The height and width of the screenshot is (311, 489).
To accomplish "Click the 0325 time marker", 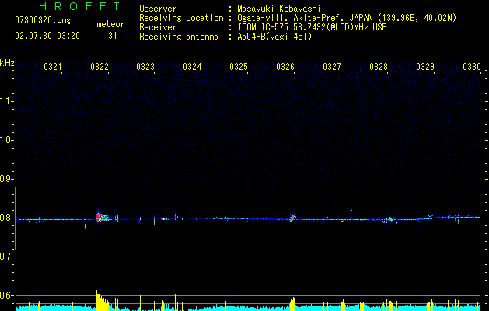I will point(239,67).
